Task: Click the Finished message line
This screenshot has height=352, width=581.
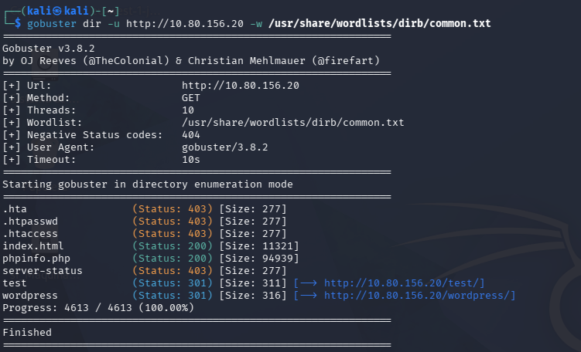Action: pos(27,333)
